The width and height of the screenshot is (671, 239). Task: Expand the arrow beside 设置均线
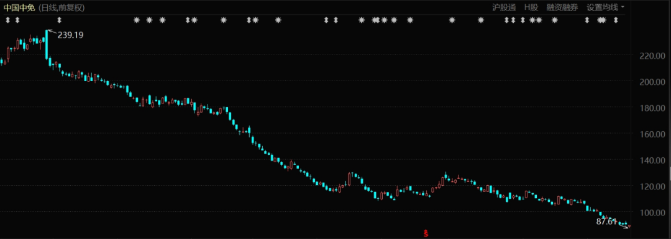[x=623, y=7]
